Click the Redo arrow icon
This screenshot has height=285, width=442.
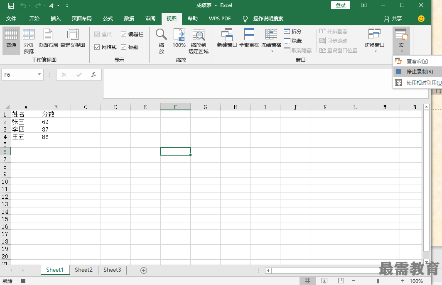[38, 5]
